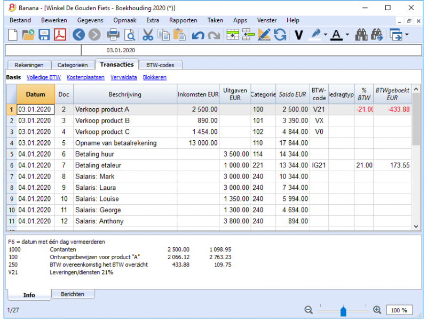Save the file with the floppy icon
Screen dimensions: 427x322
coord(44,35)
